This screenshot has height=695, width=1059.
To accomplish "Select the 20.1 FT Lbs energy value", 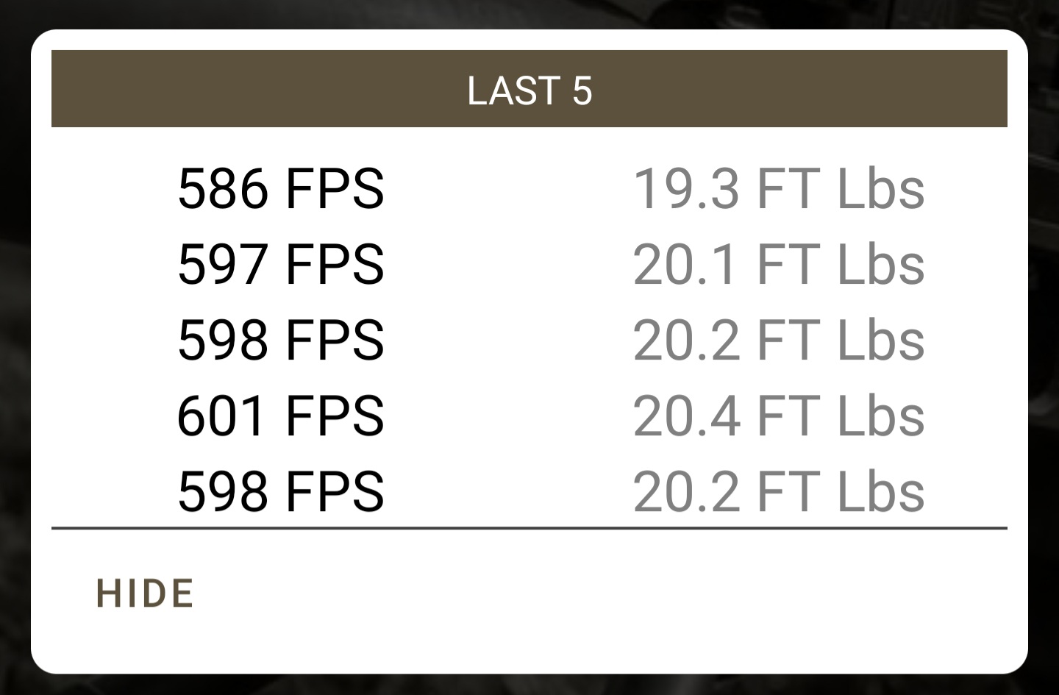I will (779, 265).
